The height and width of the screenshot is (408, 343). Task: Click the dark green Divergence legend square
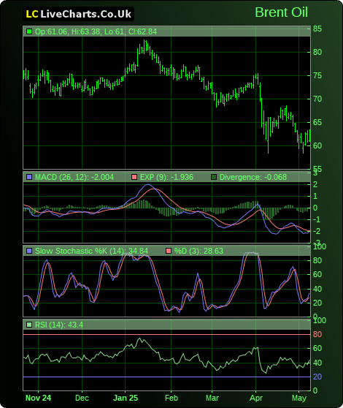click(x=214, y=177)
